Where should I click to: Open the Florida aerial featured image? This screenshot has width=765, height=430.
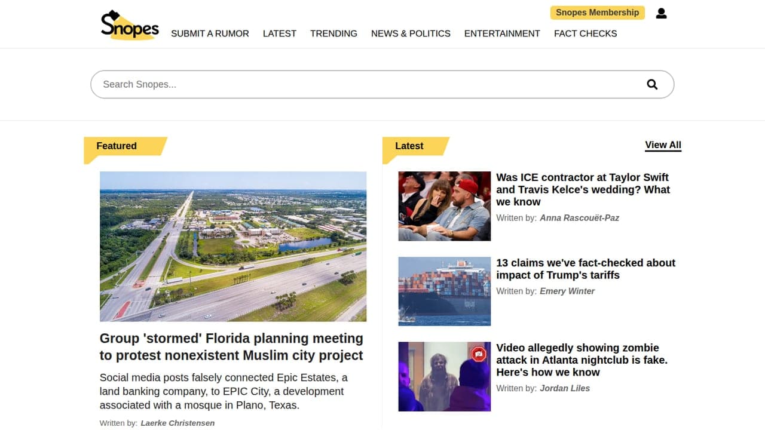coord(233,247)
